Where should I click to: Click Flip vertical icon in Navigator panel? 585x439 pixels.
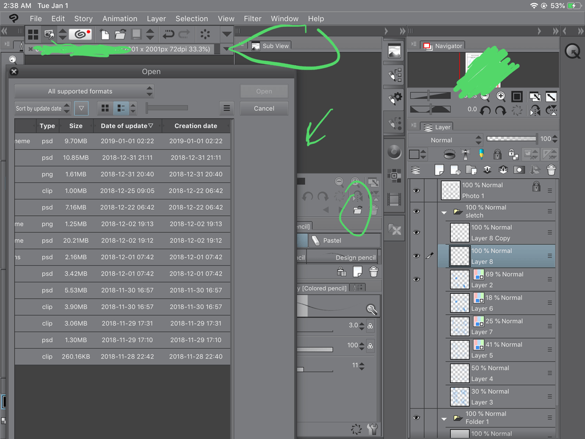point(551,110)
